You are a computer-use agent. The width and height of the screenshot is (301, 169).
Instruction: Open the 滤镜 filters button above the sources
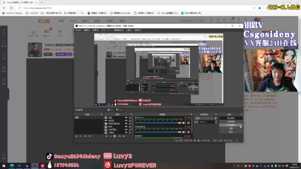[x=120, y=110]
